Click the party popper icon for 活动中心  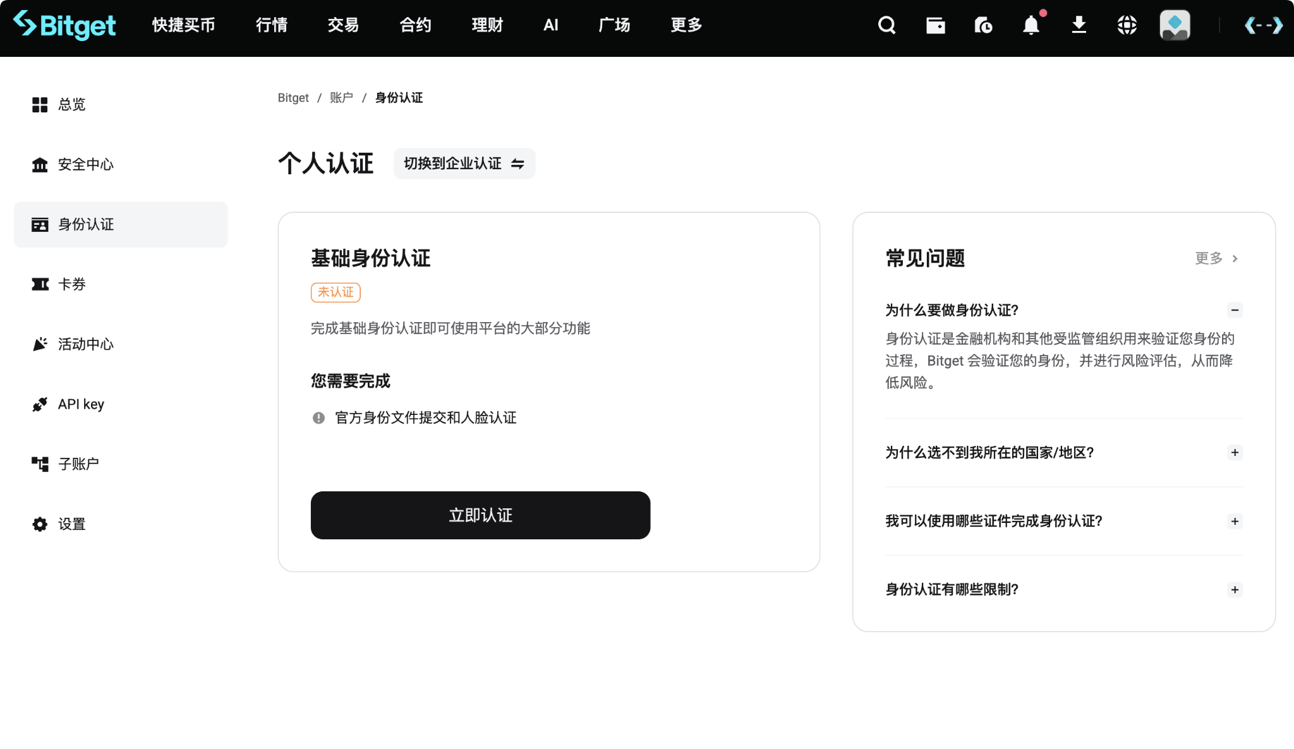tap(40, 344)
